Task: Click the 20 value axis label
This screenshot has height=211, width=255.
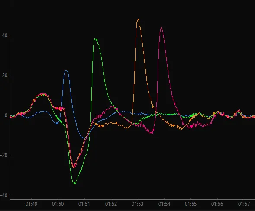Action: 5,75
